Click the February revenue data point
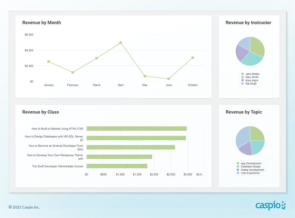Viewport: 295px width, 218px height. (73, 72)
